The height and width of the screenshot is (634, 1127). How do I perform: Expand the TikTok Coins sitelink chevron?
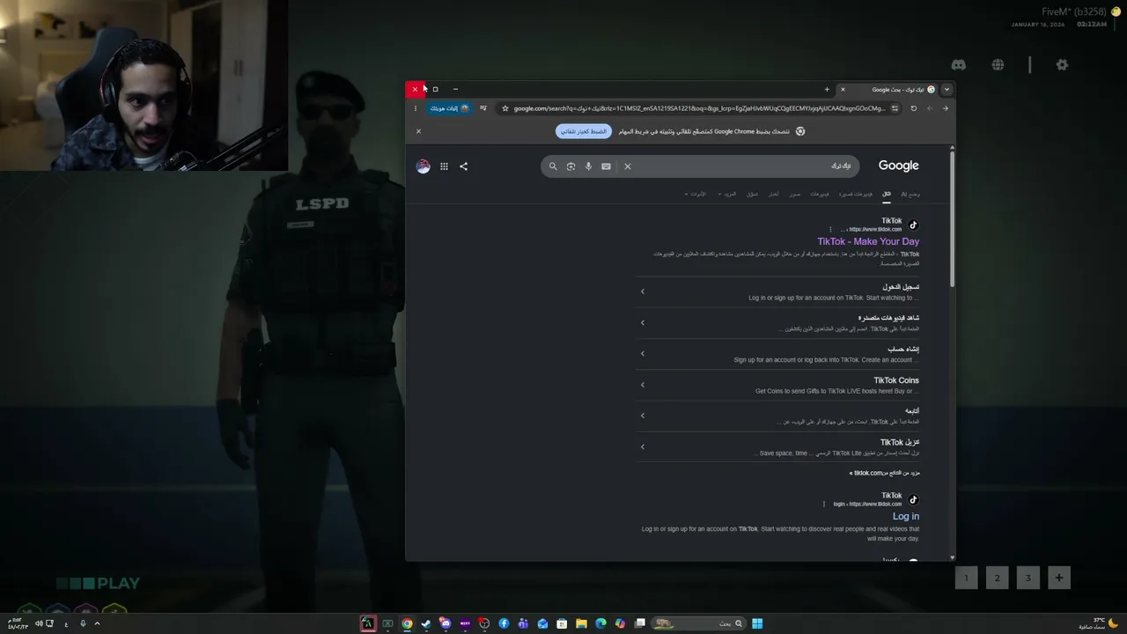coord(643,385)
